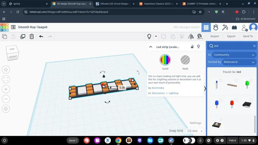Open Bricks mode with the brick icon

click(234, 27)
